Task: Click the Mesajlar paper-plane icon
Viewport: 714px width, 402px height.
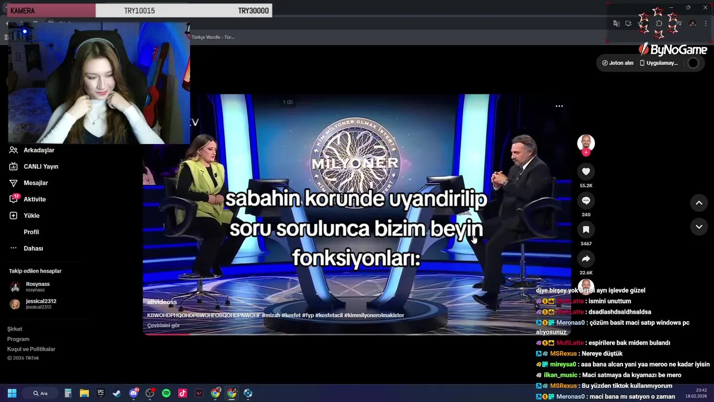Action: tap(13, 183)
